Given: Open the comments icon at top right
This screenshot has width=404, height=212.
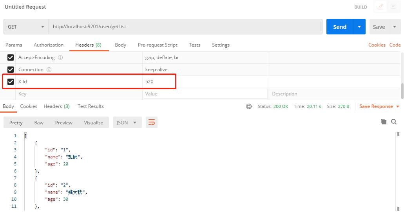Looking at the screenshot, I should [393, 7].
